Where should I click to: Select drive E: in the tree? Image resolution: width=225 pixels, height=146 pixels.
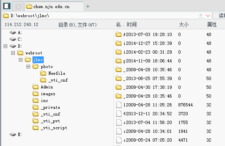(20, 134)
